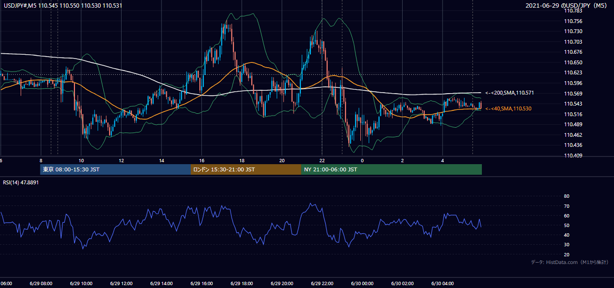Click price axis value 110.730

point(574,32)
